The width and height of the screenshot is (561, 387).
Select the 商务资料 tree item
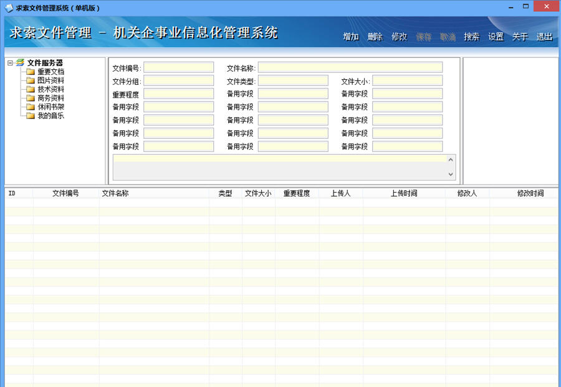coord(51,98)
